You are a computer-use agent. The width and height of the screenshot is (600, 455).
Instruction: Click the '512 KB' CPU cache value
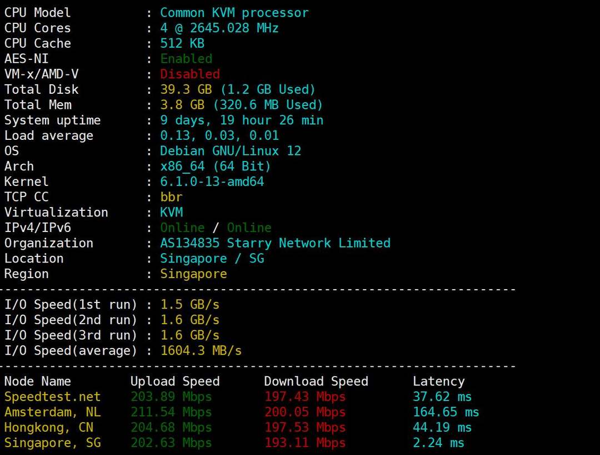pos(182,43)
